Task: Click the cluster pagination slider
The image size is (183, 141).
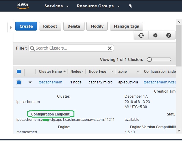Action: tap(159, 59)
